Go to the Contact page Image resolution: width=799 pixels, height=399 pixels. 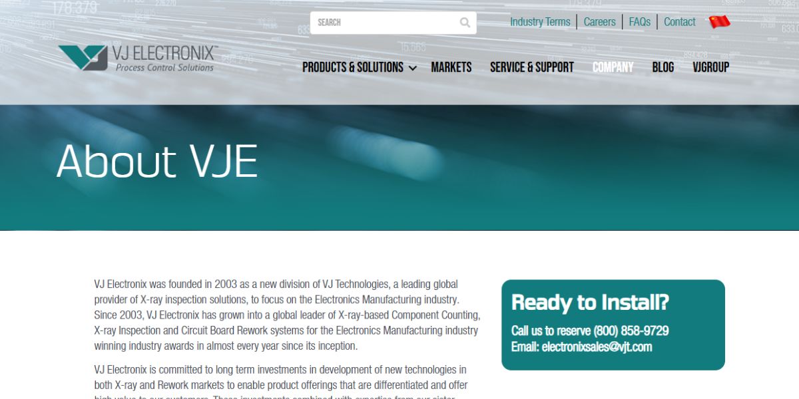(679, 22)
